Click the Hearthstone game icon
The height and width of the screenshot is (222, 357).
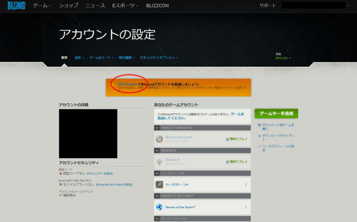point(159,184)
